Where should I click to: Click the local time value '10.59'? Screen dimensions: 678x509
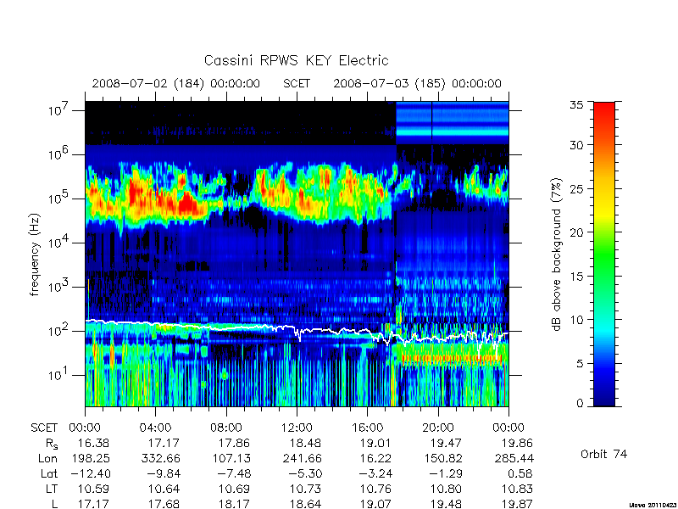[93, 489]
